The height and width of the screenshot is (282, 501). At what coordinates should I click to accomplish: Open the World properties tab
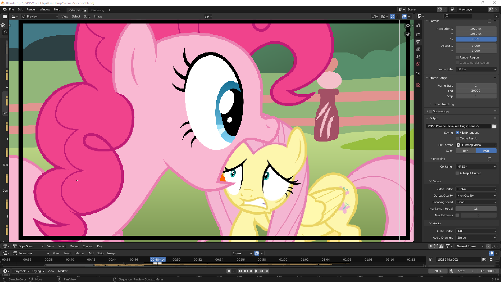pyautogui.click(x=418, y=64)
